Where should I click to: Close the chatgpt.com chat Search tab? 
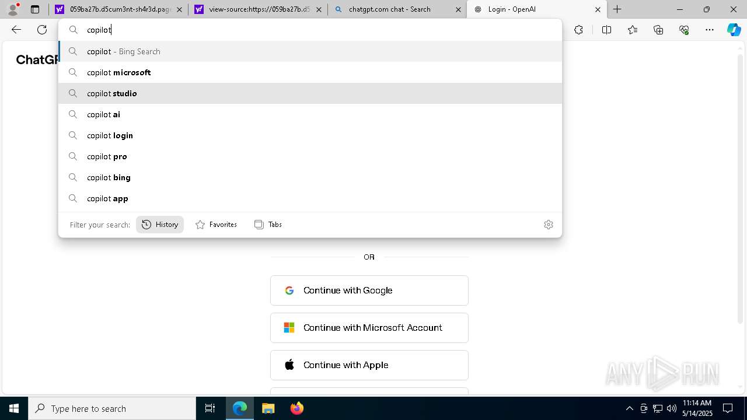458,9
